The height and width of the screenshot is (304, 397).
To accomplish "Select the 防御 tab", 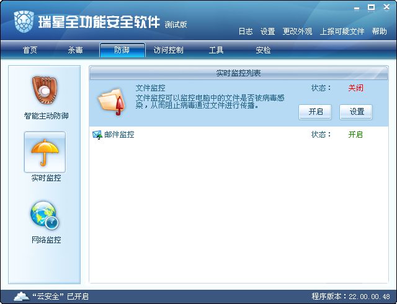I will point(123,50).
